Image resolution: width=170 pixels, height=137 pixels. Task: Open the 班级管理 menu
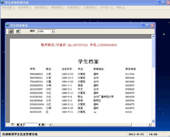[x=25, y=7]
